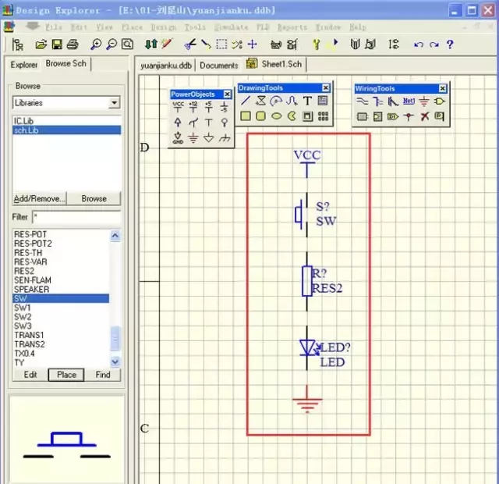Place a +5 power port from PowerObjects
The height and width of the screenshot is (484, 499).
click(208, 107)
